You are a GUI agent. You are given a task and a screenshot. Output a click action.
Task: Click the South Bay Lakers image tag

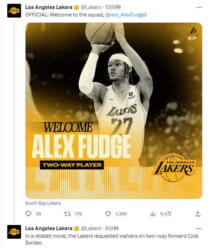pyautogui.click(x=43, y=203)
